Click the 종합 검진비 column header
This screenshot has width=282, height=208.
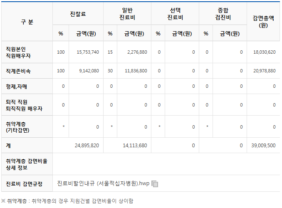coord(223,14)
